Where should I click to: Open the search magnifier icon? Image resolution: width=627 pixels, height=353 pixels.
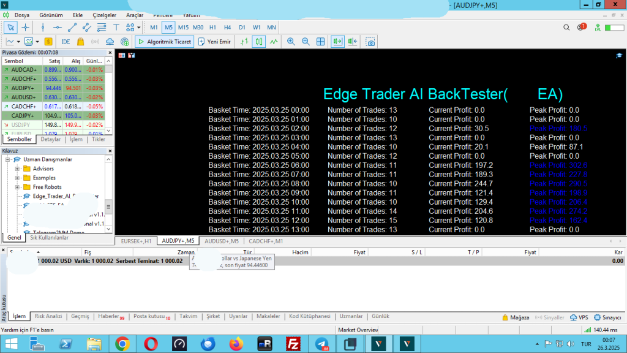[x=566, y=28]
